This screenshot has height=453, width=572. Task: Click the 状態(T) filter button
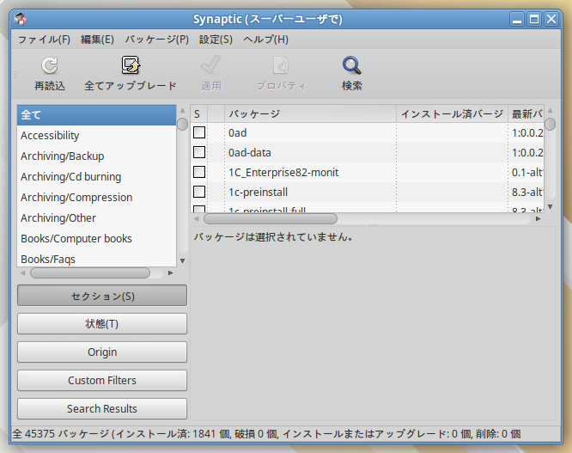click(x=102, y=324)
